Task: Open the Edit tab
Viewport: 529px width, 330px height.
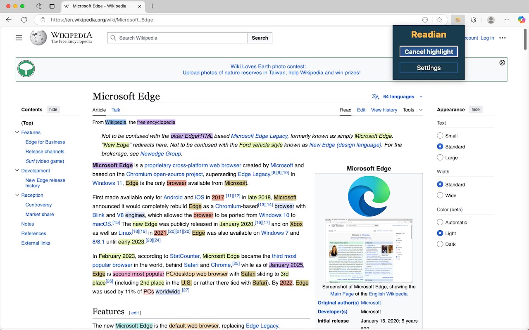Action: pos(361,110)
